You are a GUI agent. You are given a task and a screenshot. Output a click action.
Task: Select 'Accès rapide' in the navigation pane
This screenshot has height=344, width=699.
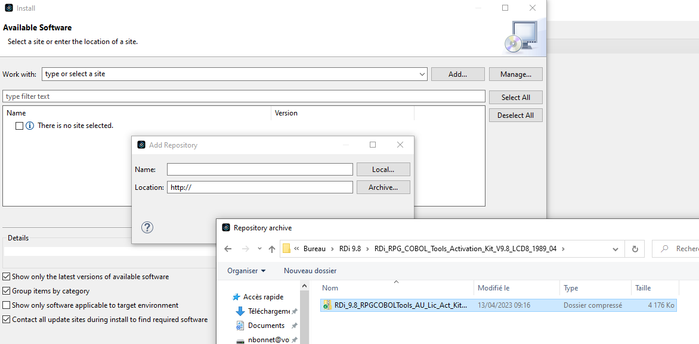[x=263, y=297]
